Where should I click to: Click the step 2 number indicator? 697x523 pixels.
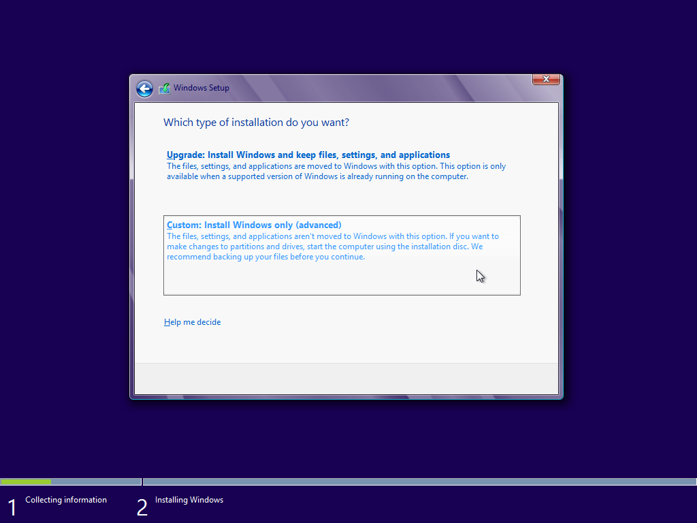[x=142, y=504]
